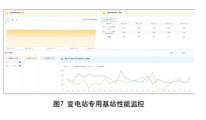Viewport: 206px width, 120px height.
Task: Click the blue base station 24-hour rate chart title
Action: tap(77, 59)
